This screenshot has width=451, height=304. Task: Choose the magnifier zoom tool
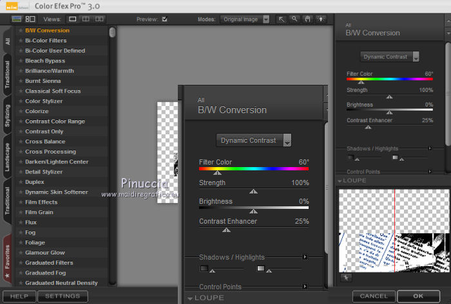(x=294, y=19)
